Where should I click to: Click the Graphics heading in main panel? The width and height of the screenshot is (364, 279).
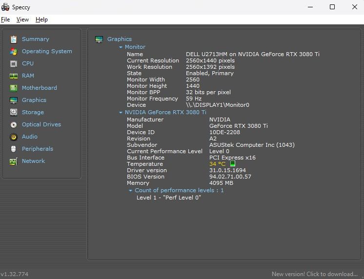120,39
